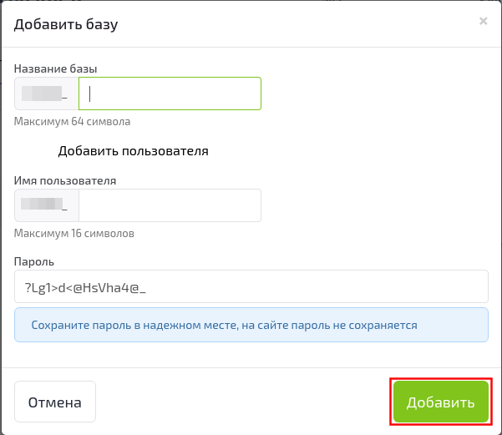
Task: Click the Пароль label
Action: 34,261
